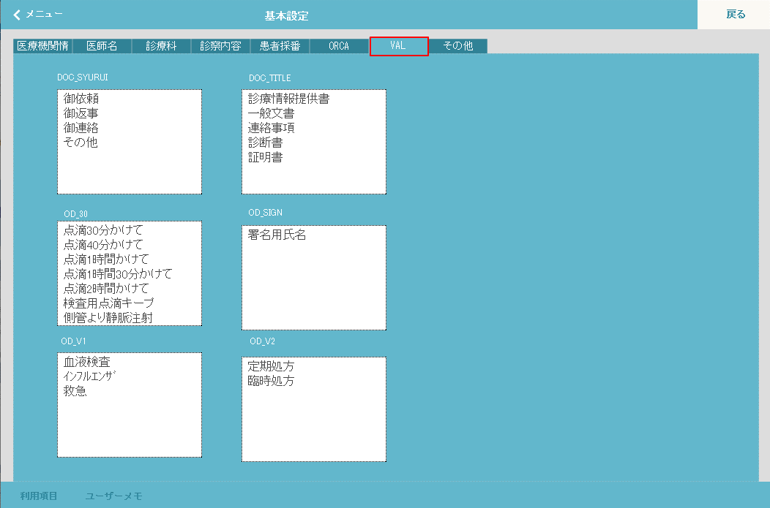
Task: Click 側管より静脈注射 in the OD_30 list
Action: [108, 317]
